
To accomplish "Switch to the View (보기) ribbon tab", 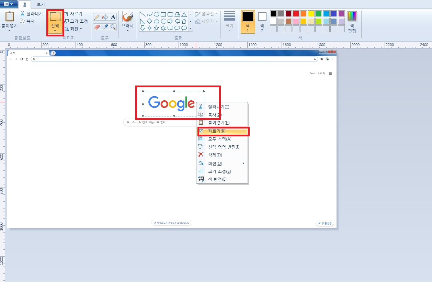I will pyautogui.click(x=41, y=4).
